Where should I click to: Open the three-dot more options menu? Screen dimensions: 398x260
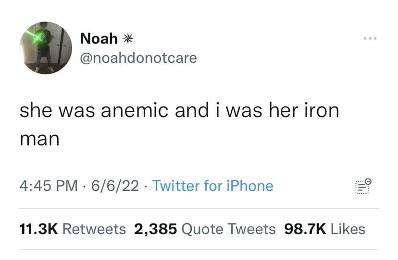370,37
